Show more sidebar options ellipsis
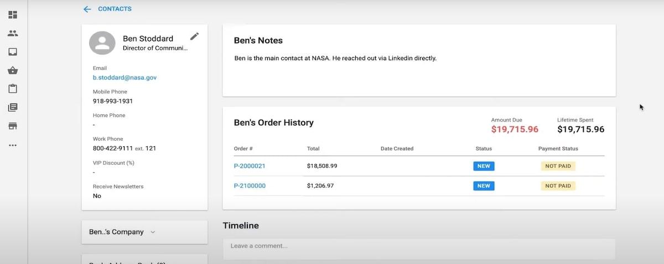664x264 pixels. (x=13, y=145)
